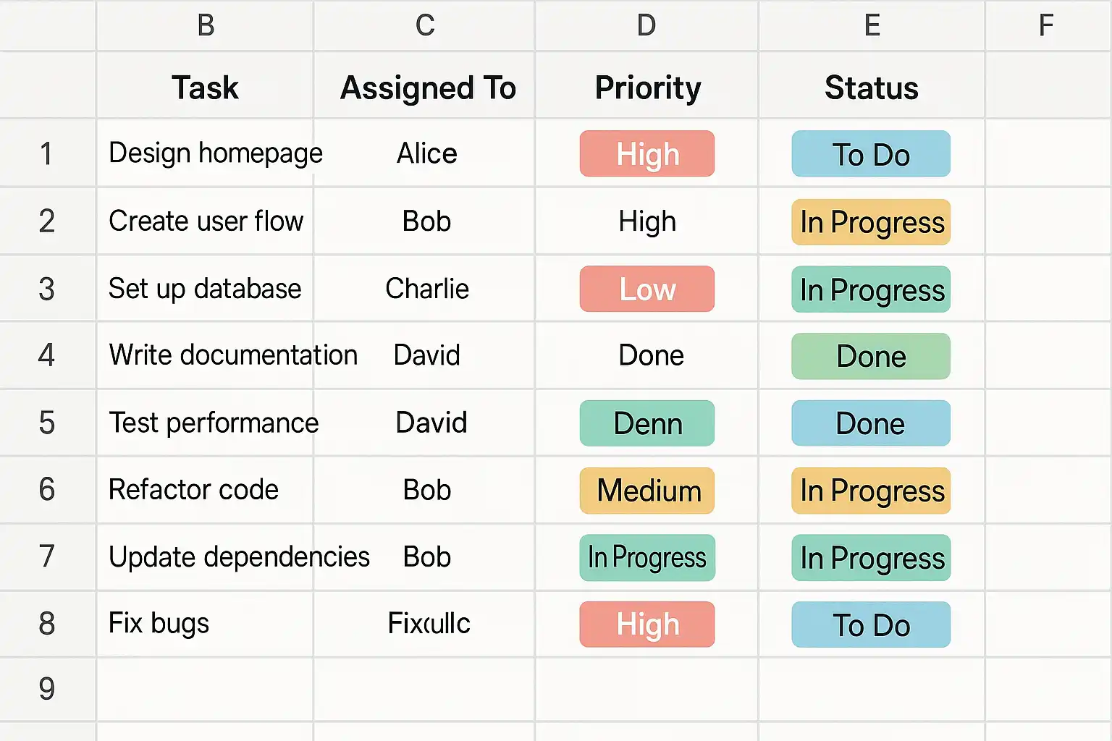Viewport: 1112px width, 741px height.
Task: Select the empty row 9 header
Action: pyautogui.click(x=47, y=689)
